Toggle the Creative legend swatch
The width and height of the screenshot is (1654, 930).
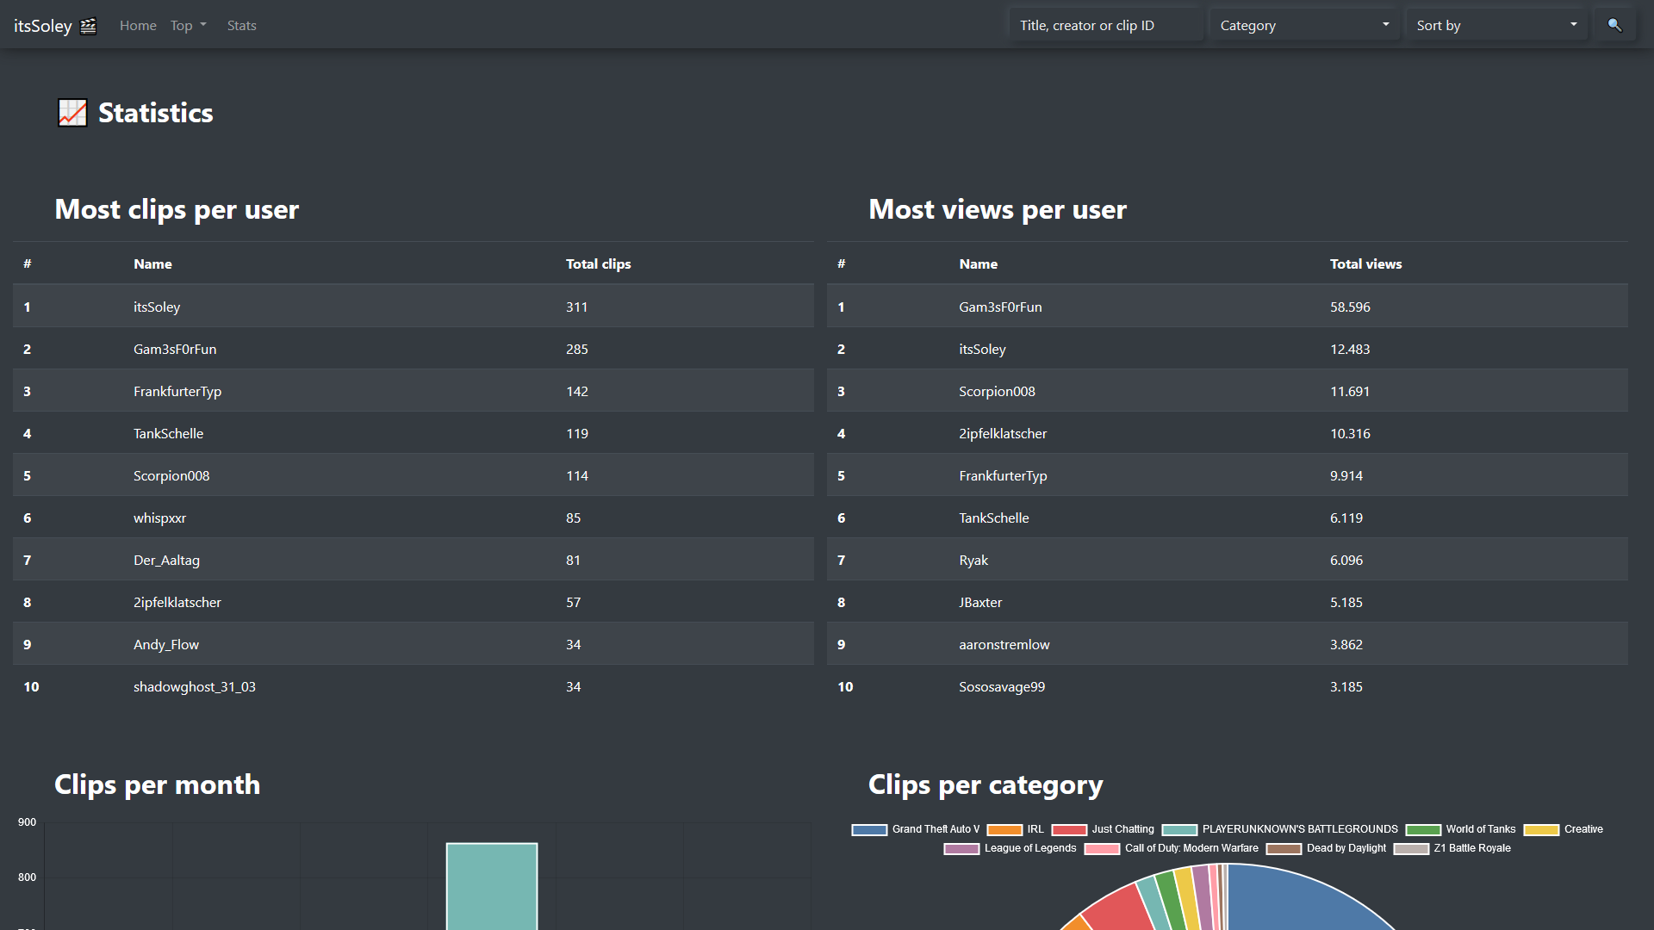pos(1541,829)
